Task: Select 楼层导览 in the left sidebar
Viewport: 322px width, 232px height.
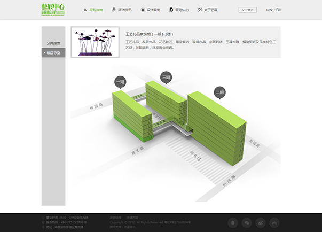Action: (53, 53)
